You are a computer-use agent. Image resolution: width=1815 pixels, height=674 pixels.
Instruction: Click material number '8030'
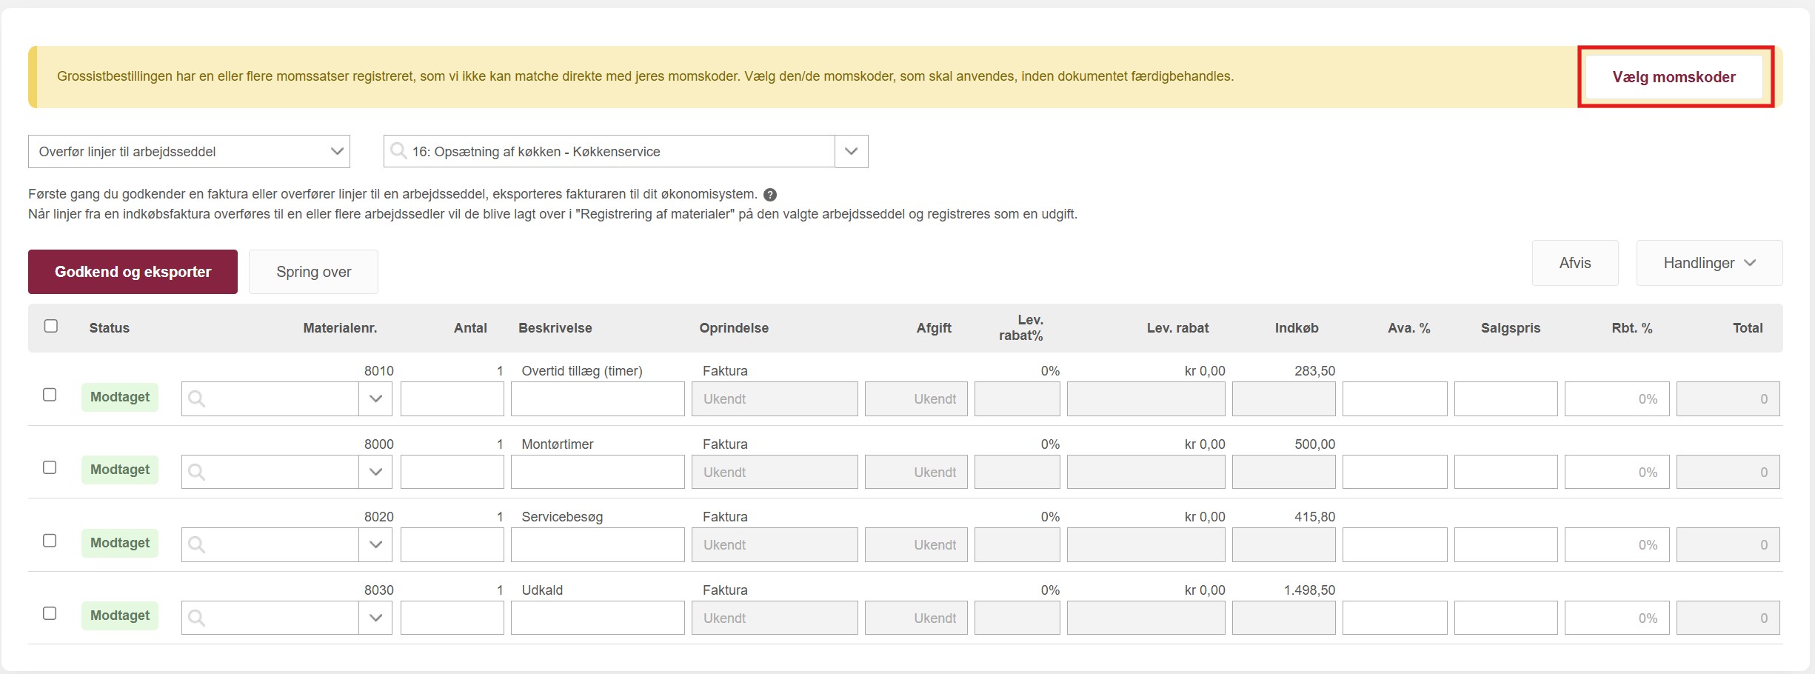pos(379,590)
